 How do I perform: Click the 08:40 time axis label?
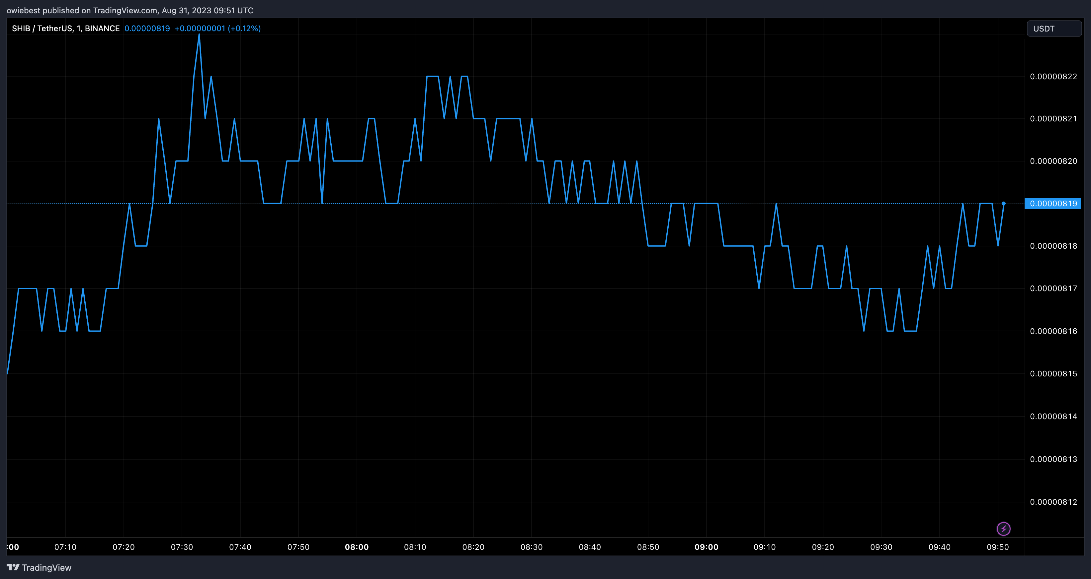[x=590, y=547]
